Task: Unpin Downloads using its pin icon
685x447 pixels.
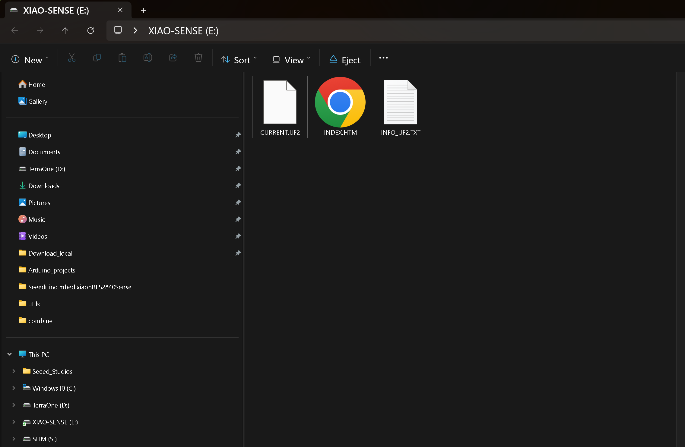Action: click(x=238, y=186)
